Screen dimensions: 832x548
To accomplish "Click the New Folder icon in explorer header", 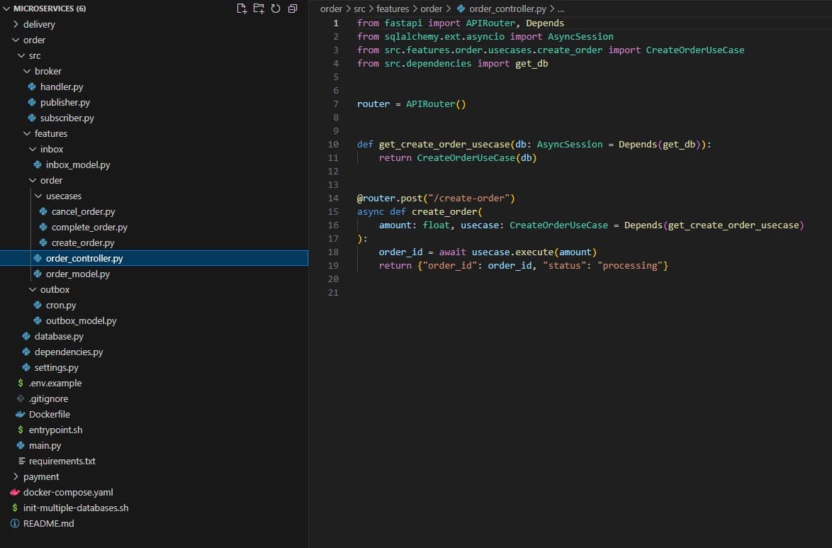I will (259, 9).
